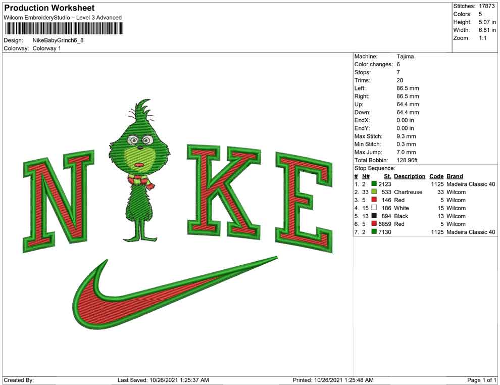The image size is (500, 385).
Task: Click the Left value '86.5 mm'
Action: click(408, 88)
